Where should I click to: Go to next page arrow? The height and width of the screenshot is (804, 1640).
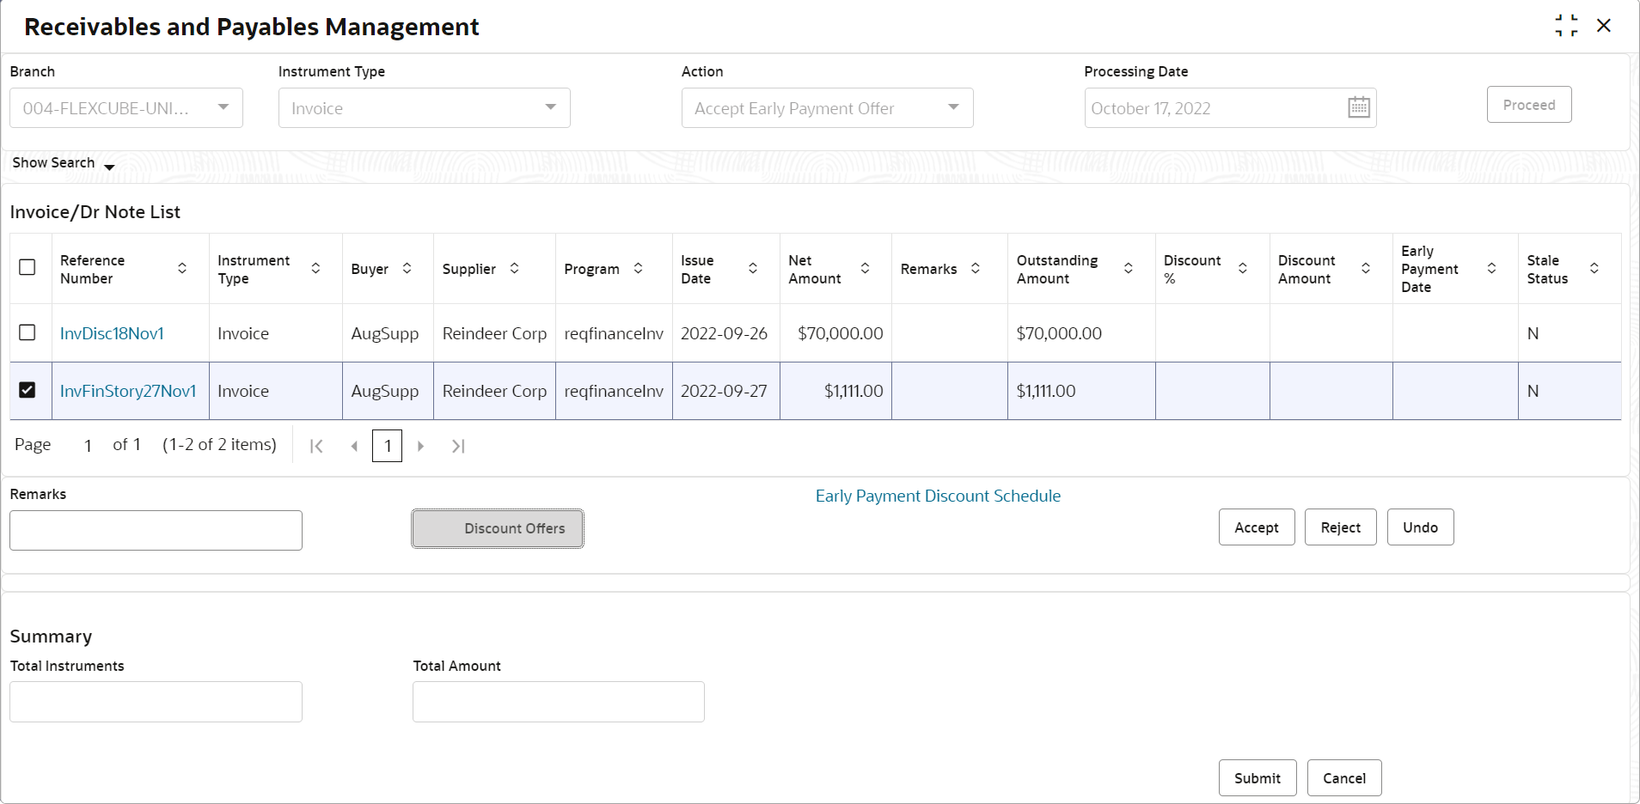pos(421,446)
